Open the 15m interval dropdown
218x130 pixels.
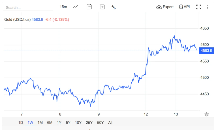[x=63, y=7]
